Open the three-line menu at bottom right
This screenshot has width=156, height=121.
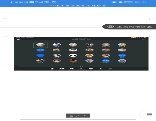150,114
